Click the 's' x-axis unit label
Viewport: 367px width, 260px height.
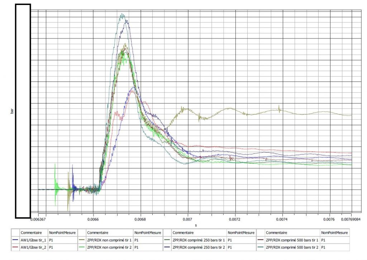point(195,226)
